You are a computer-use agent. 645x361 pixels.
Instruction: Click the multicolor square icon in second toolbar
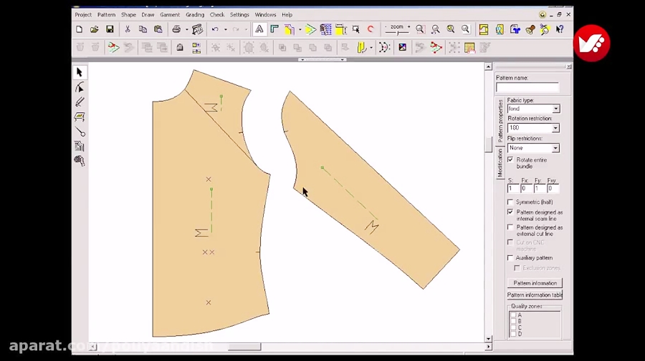[402, 48]
